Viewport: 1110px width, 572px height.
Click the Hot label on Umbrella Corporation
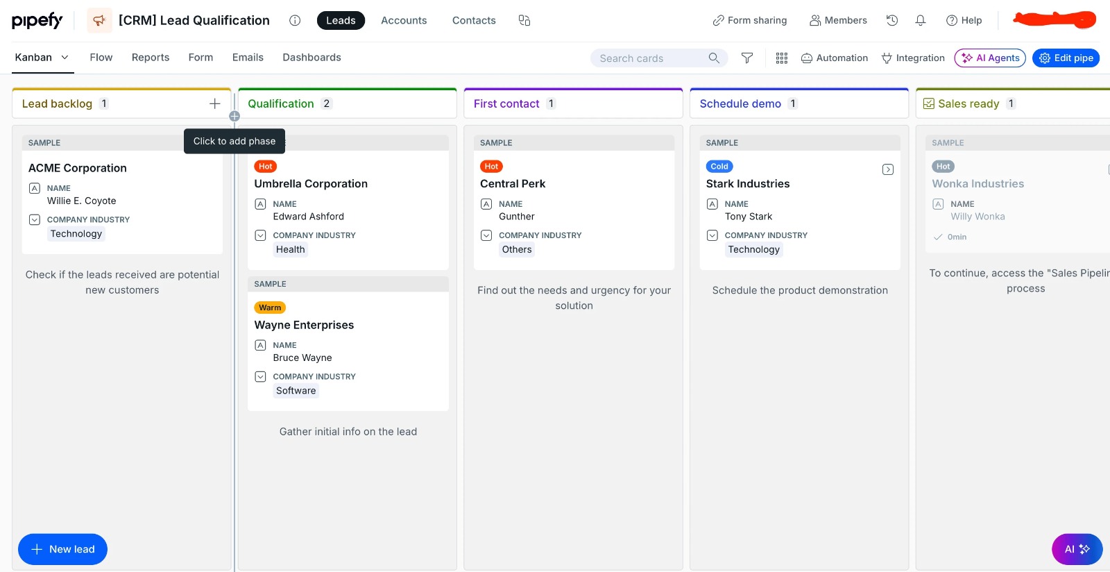coord(266,167)
